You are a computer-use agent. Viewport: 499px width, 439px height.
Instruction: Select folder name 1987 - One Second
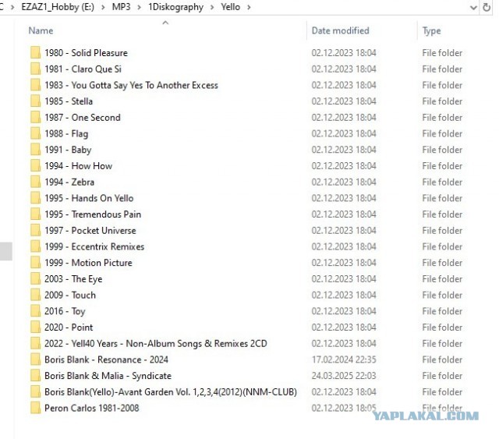83,117
